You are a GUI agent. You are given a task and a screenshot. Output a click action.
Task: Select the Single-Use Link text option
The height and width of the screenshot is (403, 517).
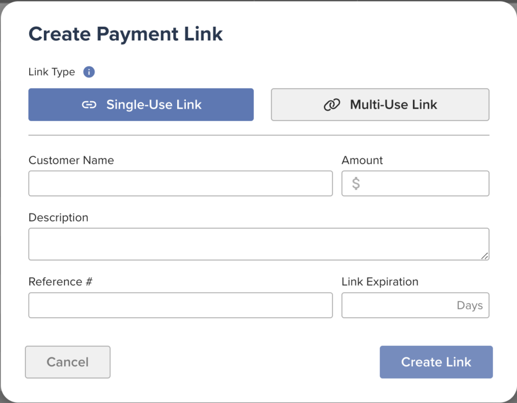153,105
